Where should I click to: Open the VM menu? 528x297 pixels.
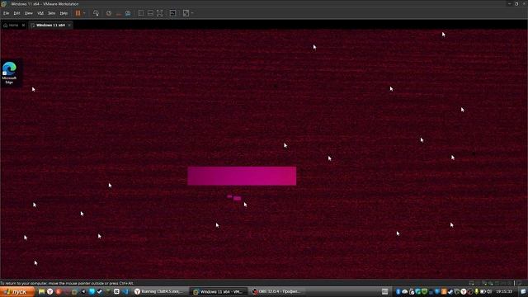(x=40, y=13)
